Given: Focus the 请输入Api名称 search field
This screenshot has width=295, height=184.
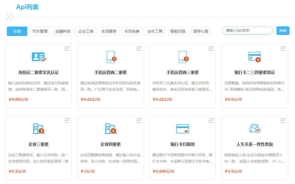Looking at the screenshot, I should [x=247, y=31].
